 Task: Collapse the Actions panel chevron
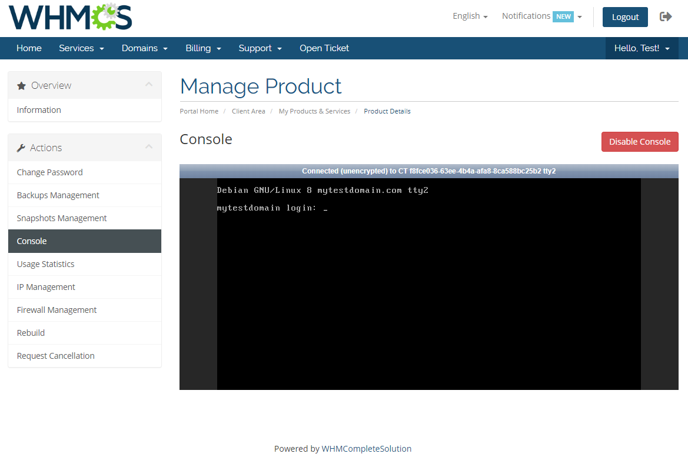tap(149, 146)
